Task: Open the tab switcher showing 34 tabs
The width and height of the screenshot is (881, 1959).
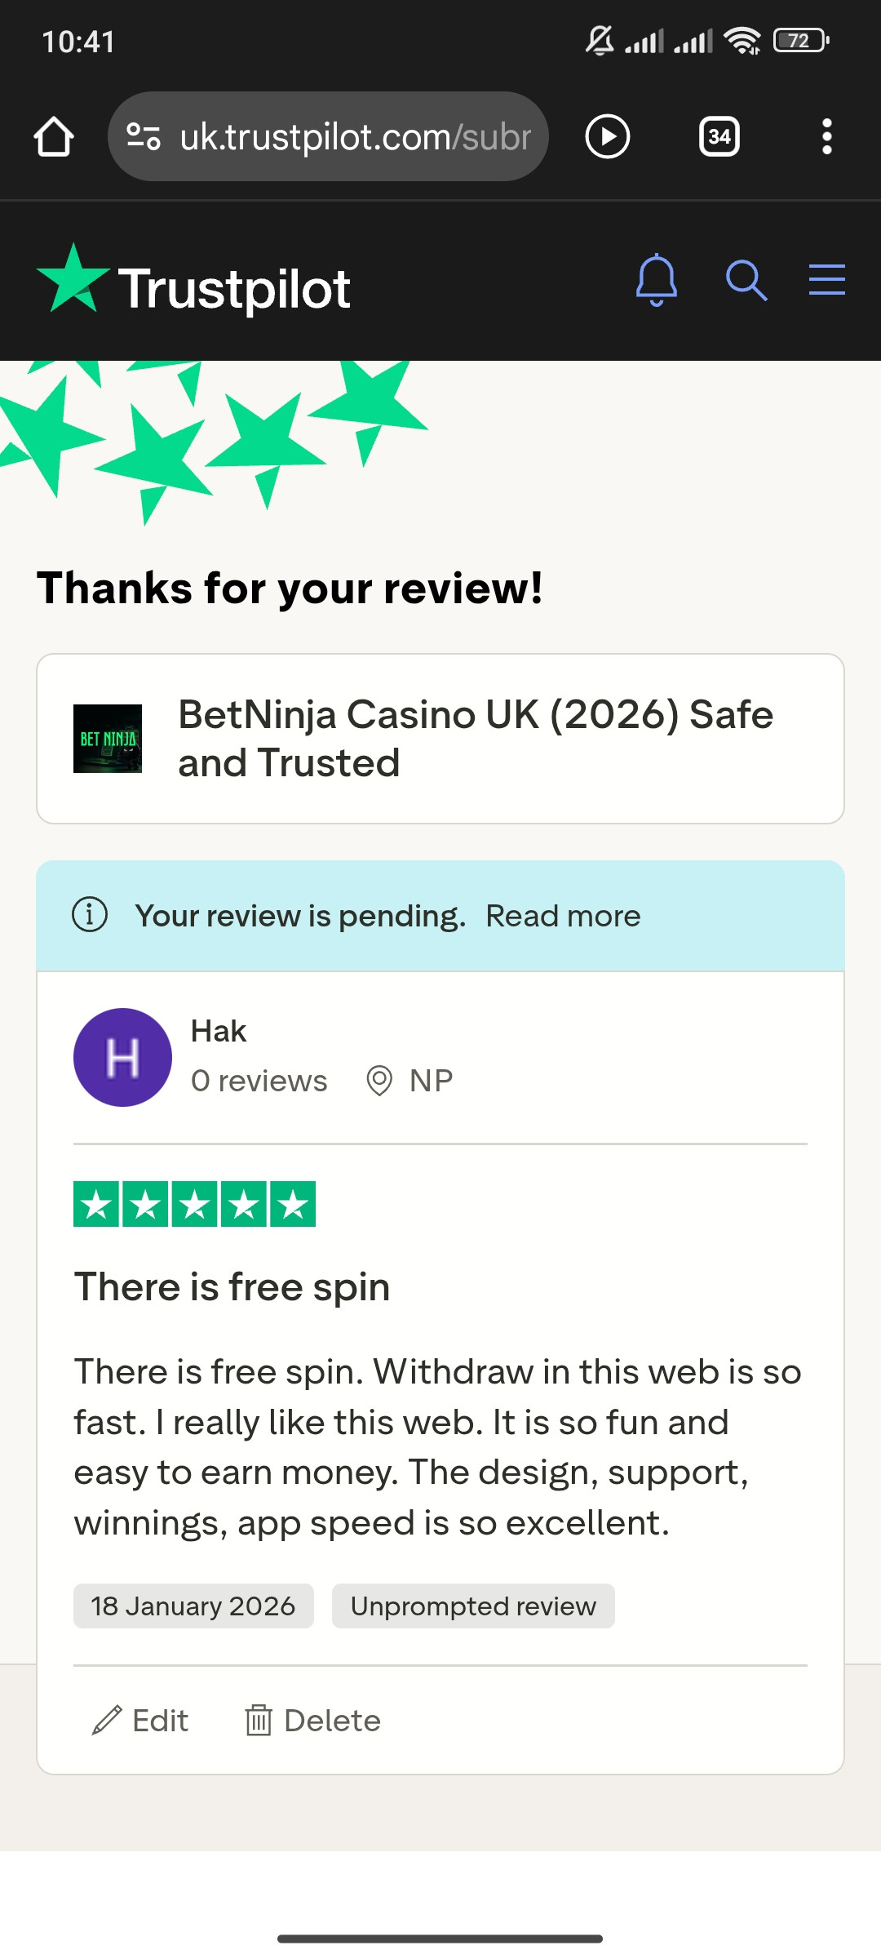Action: click(719, 136)
